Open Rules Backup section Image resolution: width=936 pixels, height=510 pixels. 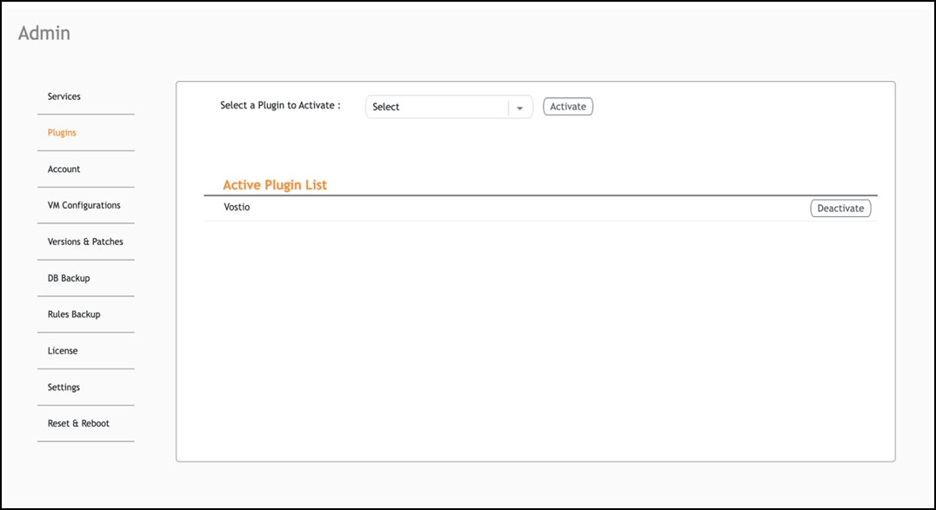[x=74, y=315]
